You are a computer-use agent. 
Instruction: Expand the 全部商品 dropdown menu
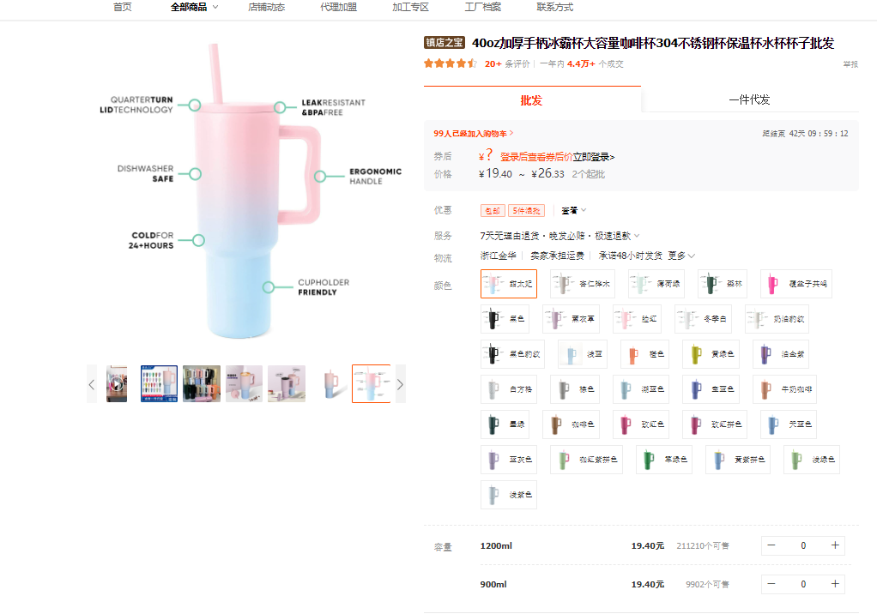coord(195,7)
